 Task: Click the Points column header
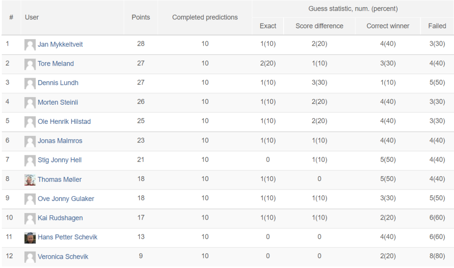coord(141,17)
